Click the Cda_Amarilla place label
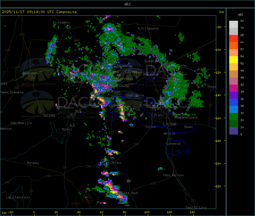The width and height of the screenshot is (255, 216). click(21, 123)
